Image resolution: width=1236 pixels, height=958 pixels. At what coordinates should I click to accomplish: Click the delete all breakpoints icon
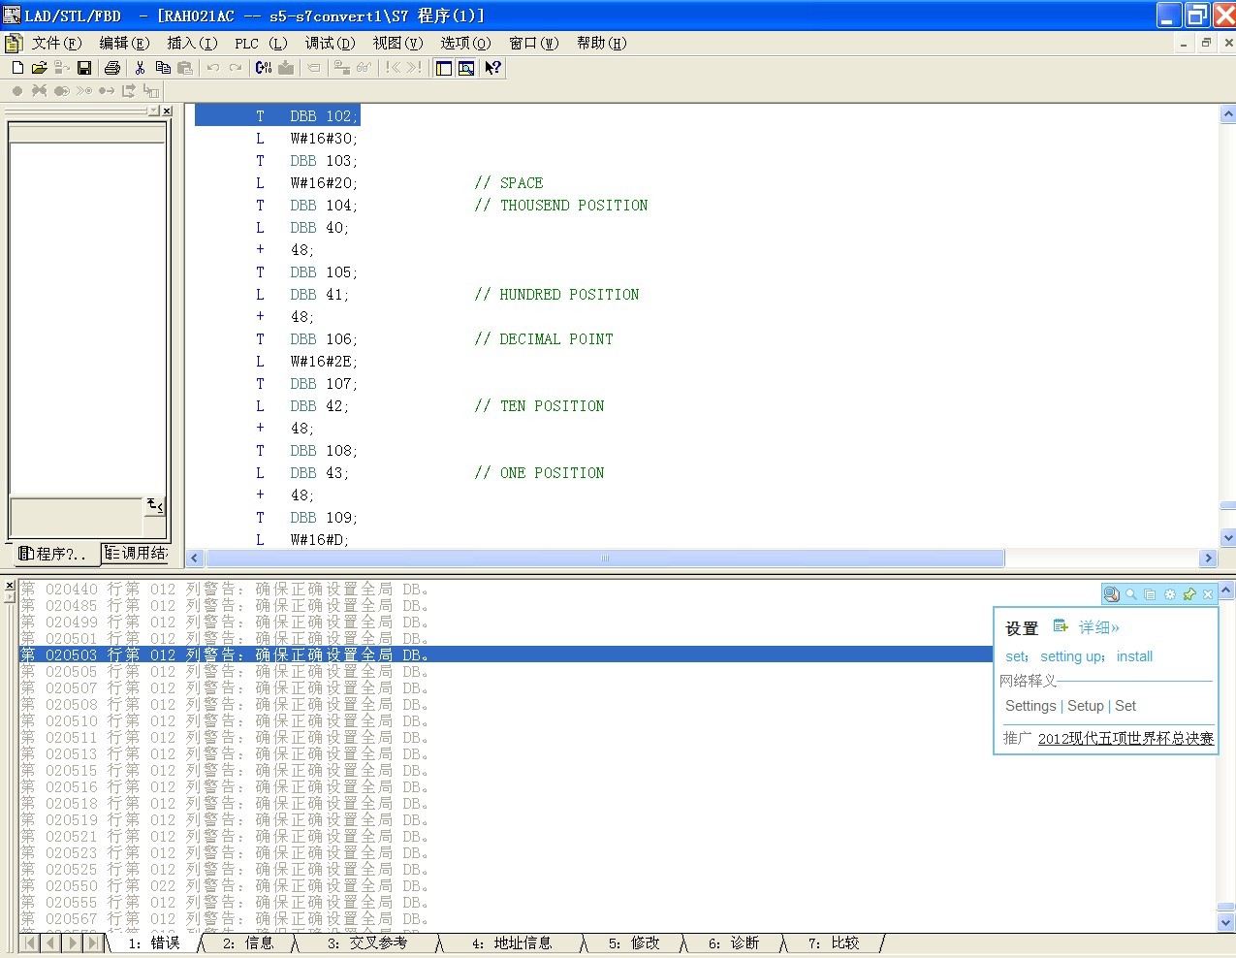point(40,91)
